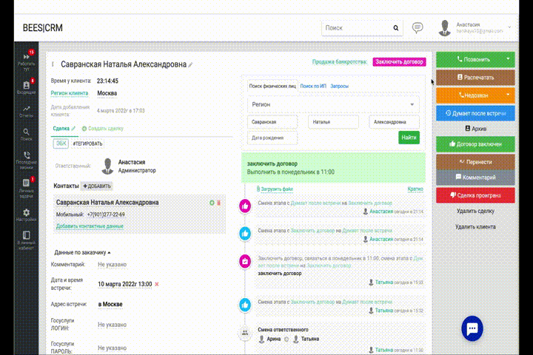
Task: Open 'Поиск' magnifier in the sidebar
Action: point(26,135)
